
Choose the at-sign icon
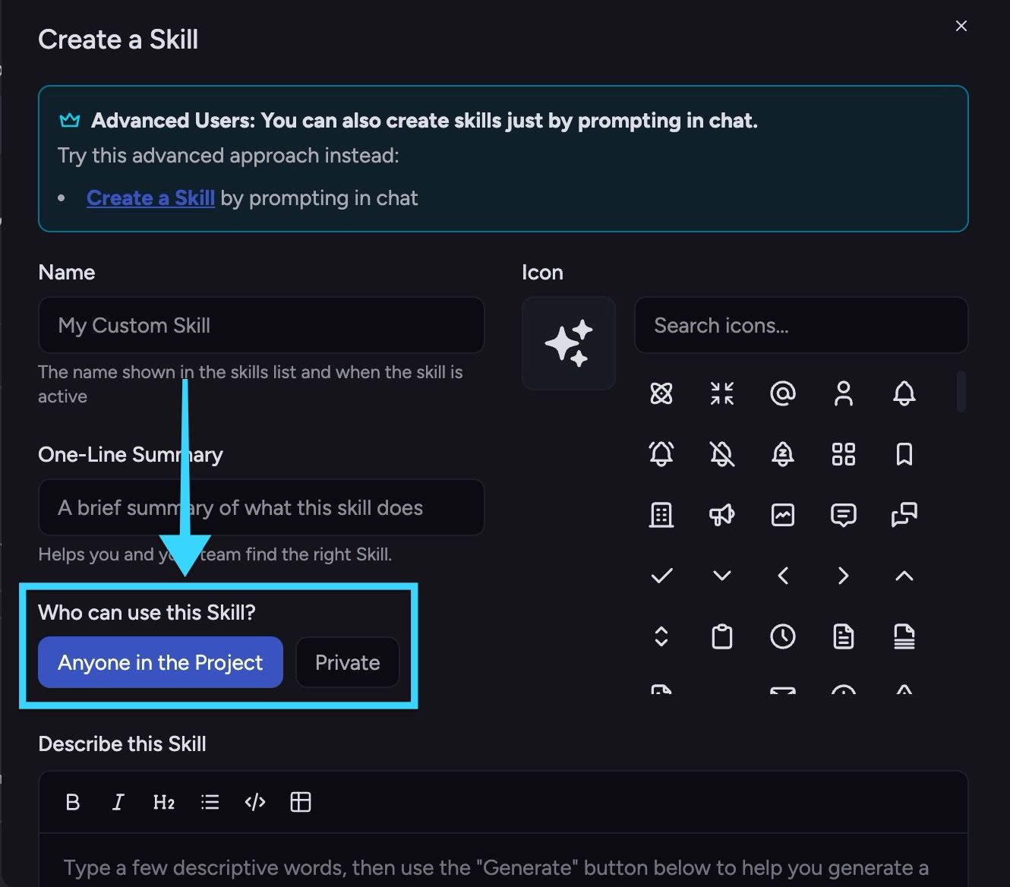click(783, 393)
